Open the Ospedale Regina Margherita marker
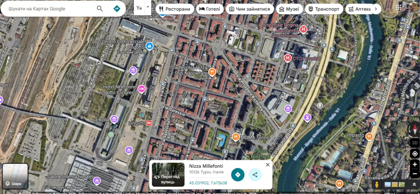Image resolution: width=420 pixels, height=194 pixels. [303, 29]
